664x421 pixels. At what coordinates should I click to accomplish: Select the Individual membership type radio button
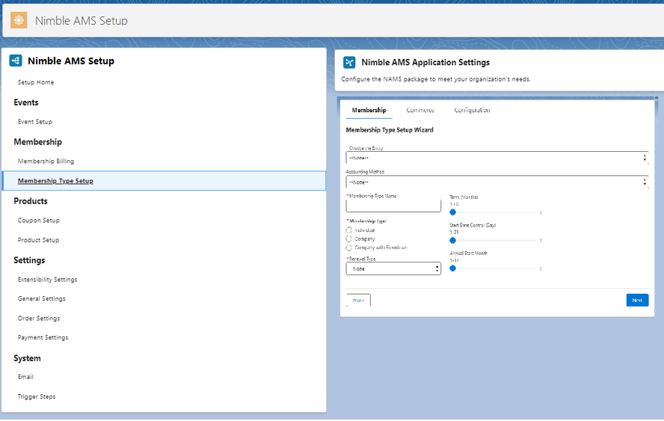[349, 230]
